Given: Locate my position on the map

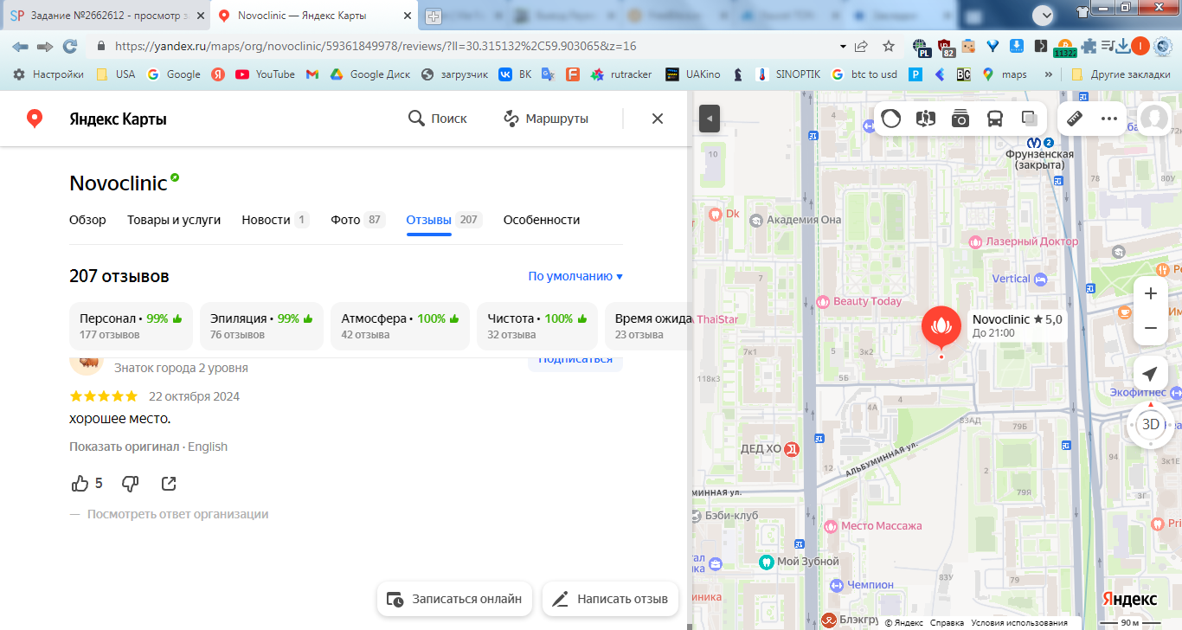Looking at the screenshot, I should (1150, 374).
